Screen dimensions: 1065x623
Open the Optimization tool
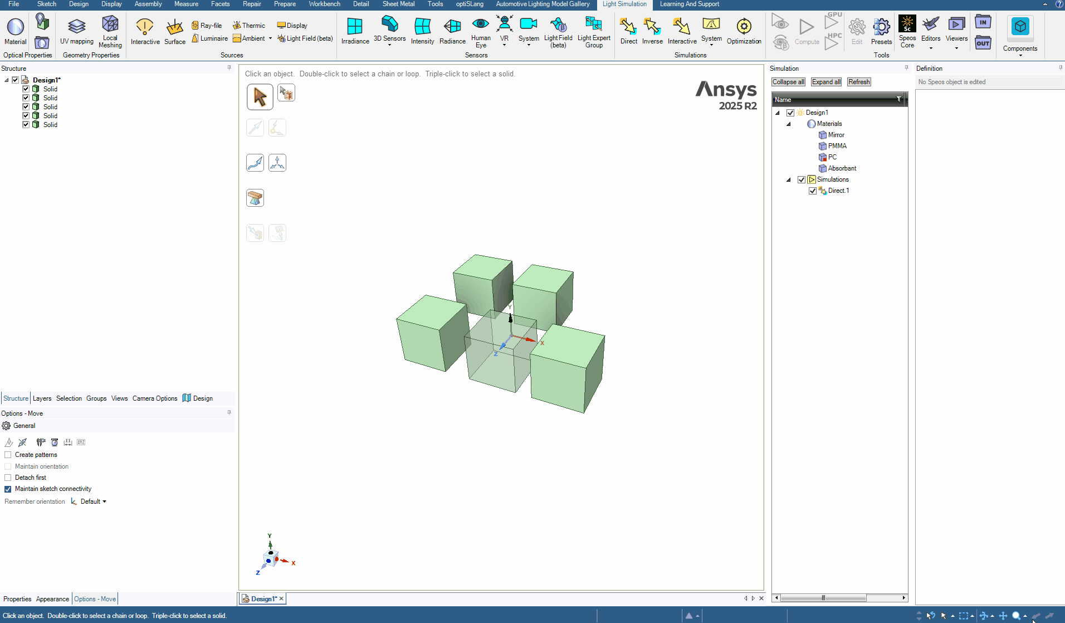pyautogui.click(x=744, y=31)
